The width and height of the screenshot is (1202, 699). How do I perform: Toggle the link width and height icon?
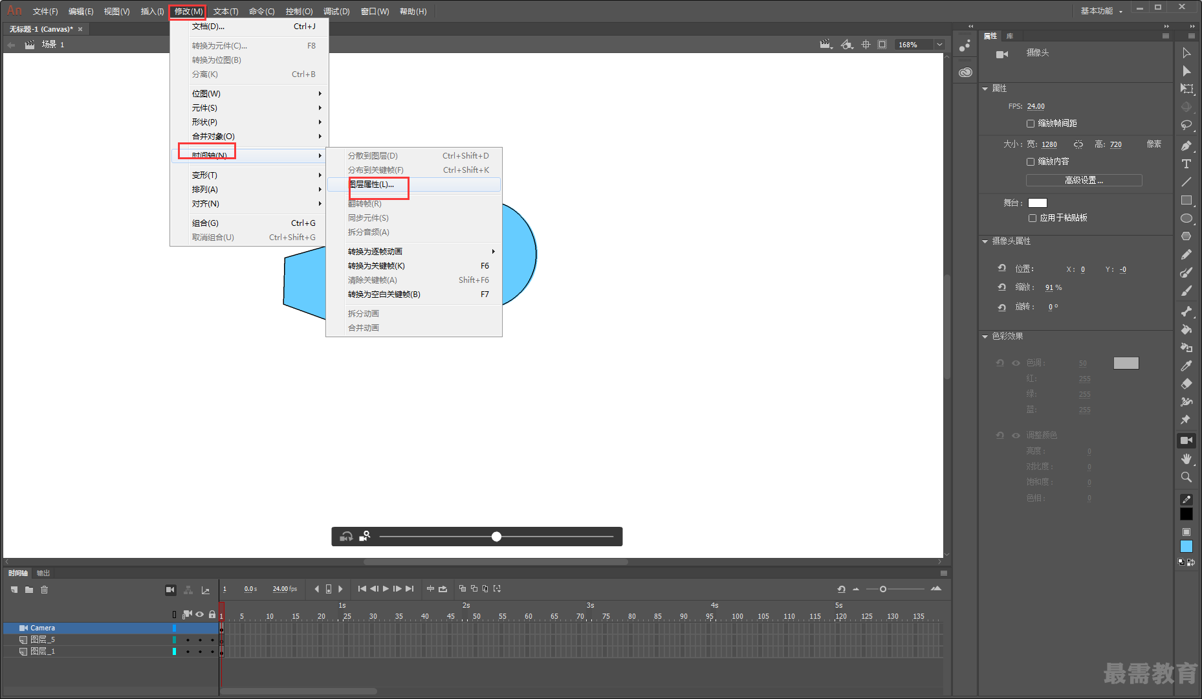1078,144
